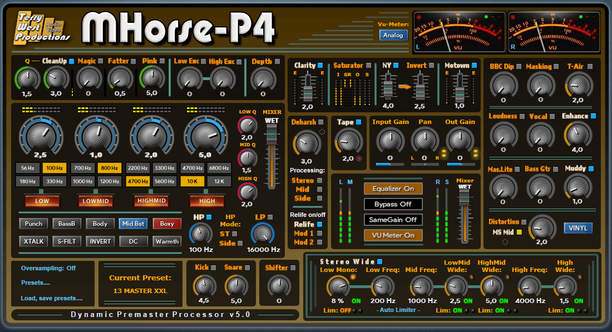
Task: Enable the Fatter checkbox
Action: point(133,61)
